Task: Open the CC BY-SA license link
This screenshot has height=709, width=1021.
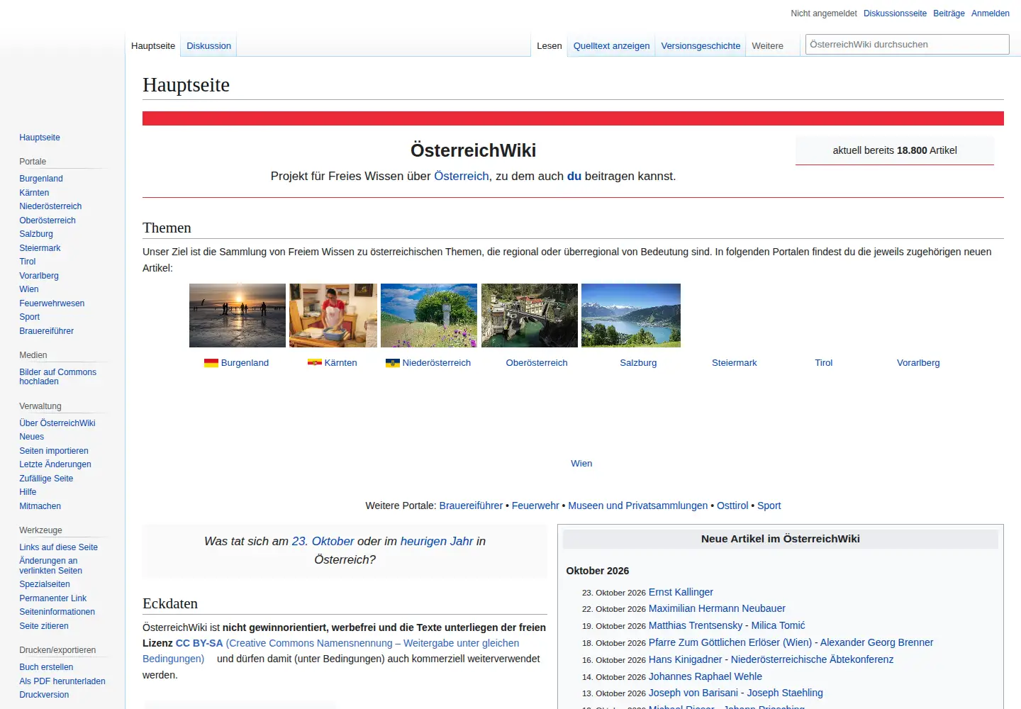Action: pos(199,643)
